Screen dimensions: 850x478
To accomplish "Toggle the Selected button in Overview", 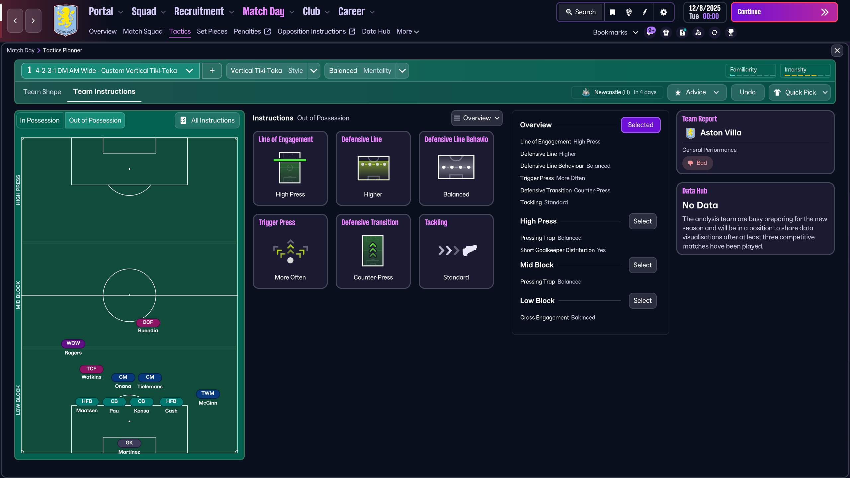I will [x=640, y=125].
